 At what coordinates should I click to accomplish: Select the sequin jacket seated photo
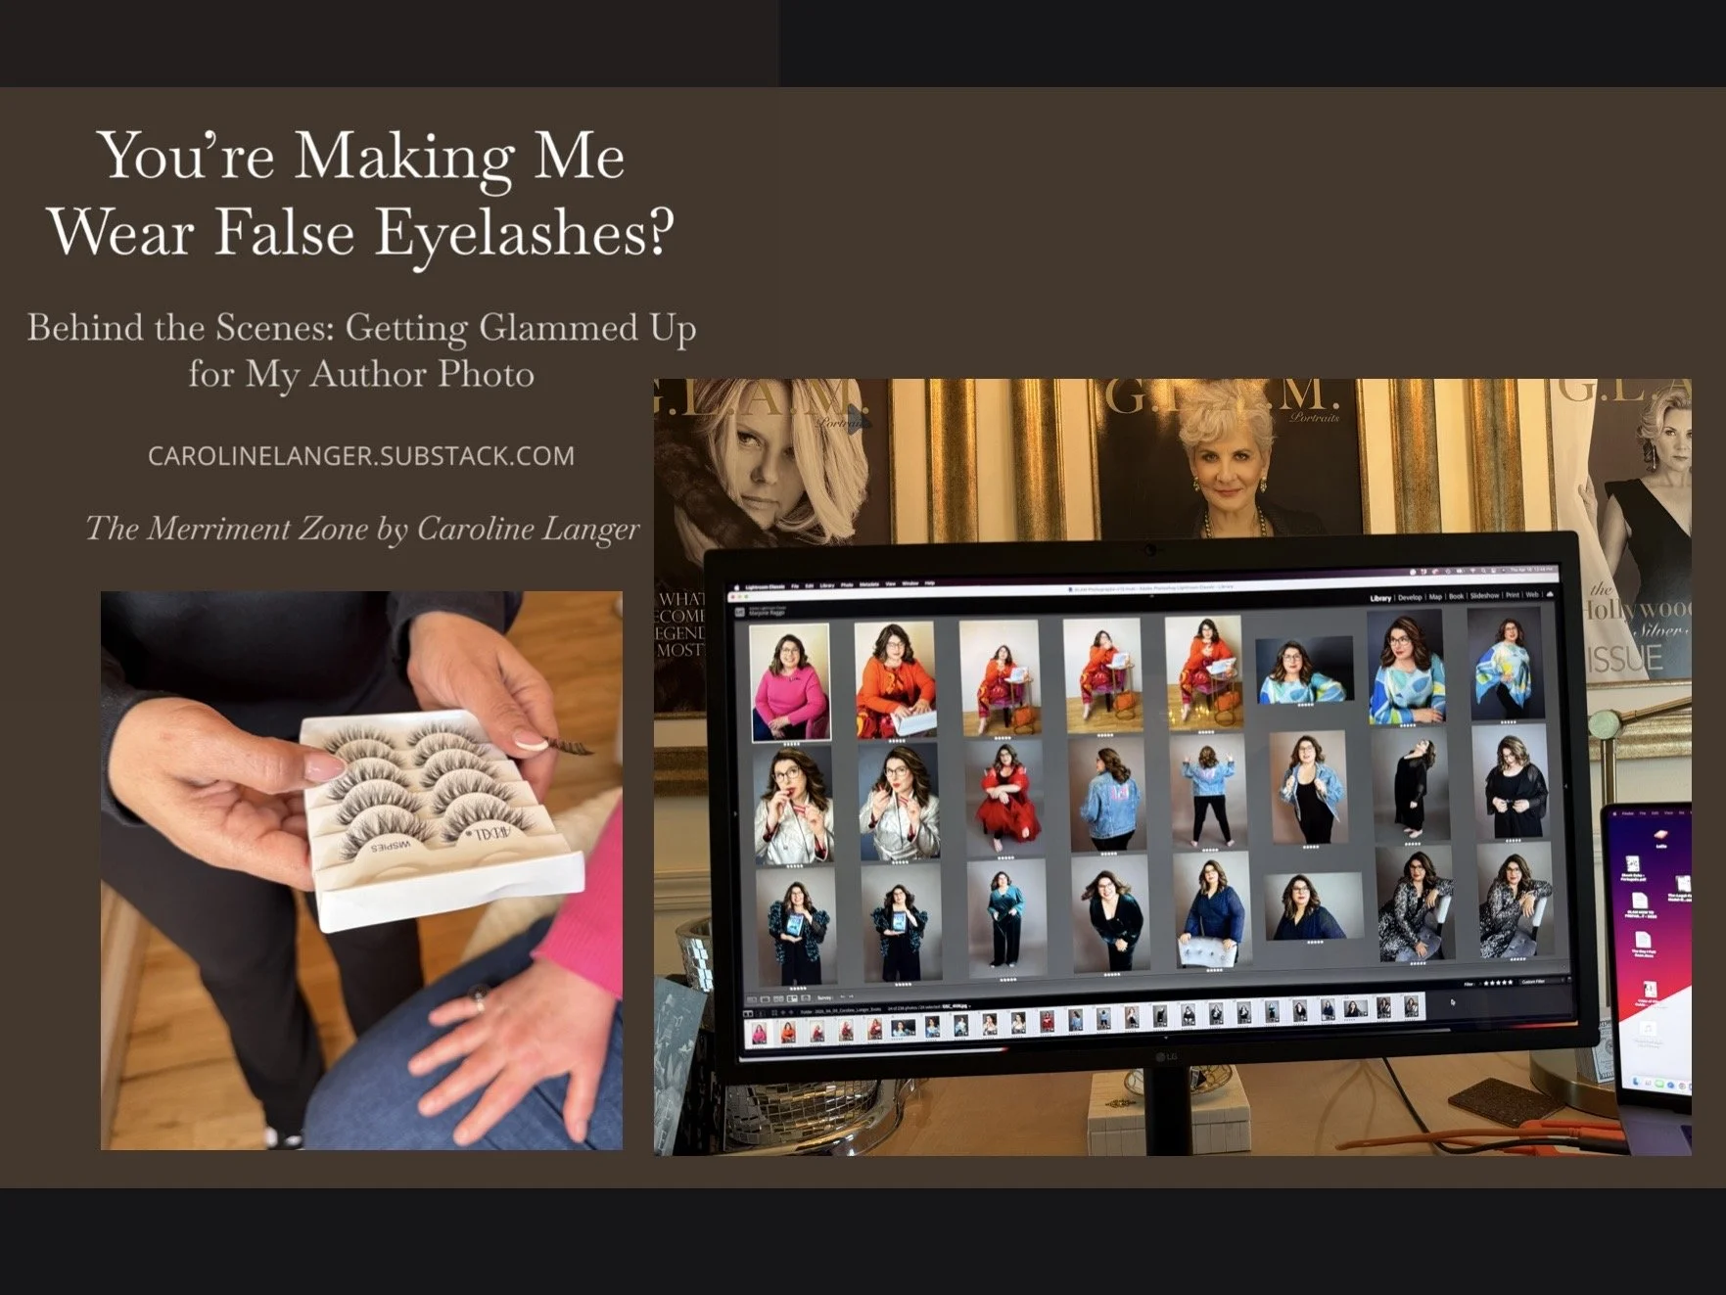(x=1414, y=903)
